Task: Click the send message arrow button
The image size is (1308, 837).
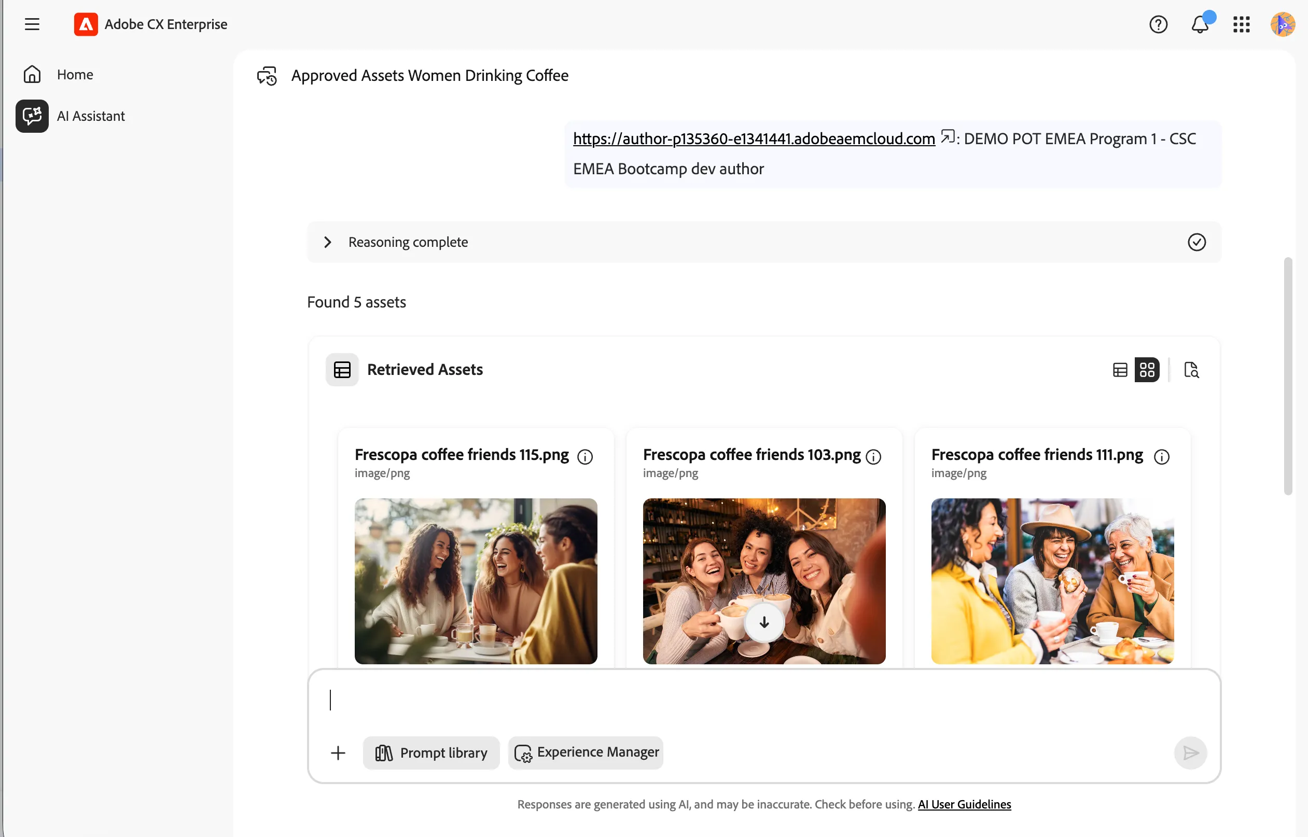Action: pos(1190,753)
